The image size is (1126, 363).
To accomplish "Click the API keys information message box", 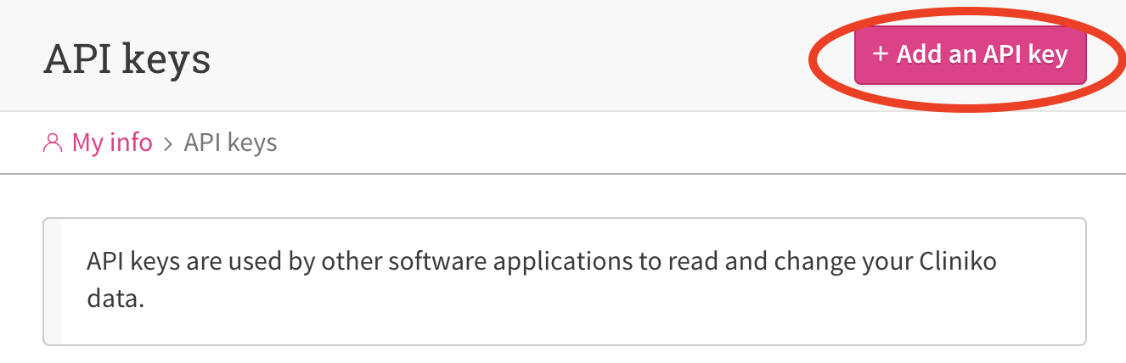I will click(x=565, y=282).
